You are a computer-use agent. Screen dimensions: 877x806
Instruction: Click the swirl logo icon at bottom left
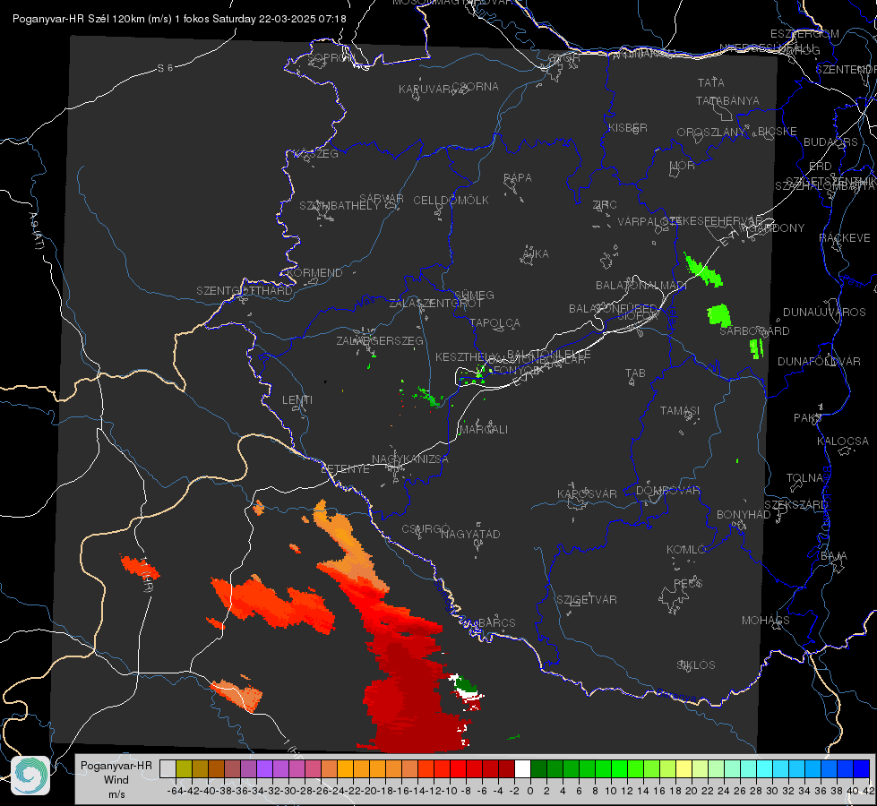(x=30, y=776)
